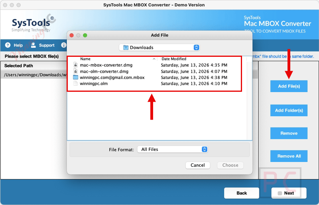Click the green zoom button of Add File dialog
The height and width of the screenshot is (205, 319).
click(x=85, y=35)
